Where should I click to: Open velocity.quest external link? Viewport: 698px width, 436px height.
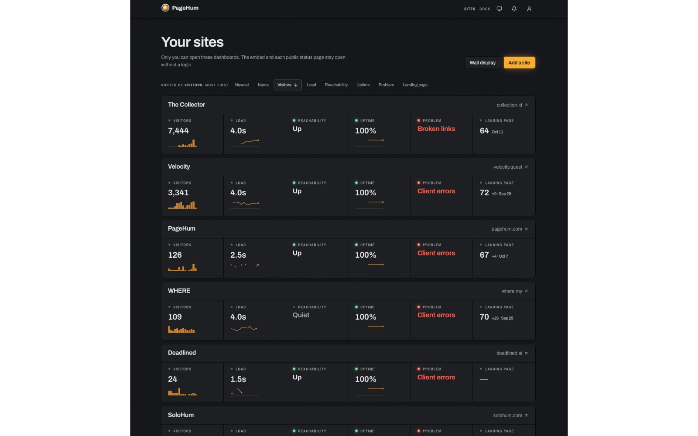coord(510,167)
